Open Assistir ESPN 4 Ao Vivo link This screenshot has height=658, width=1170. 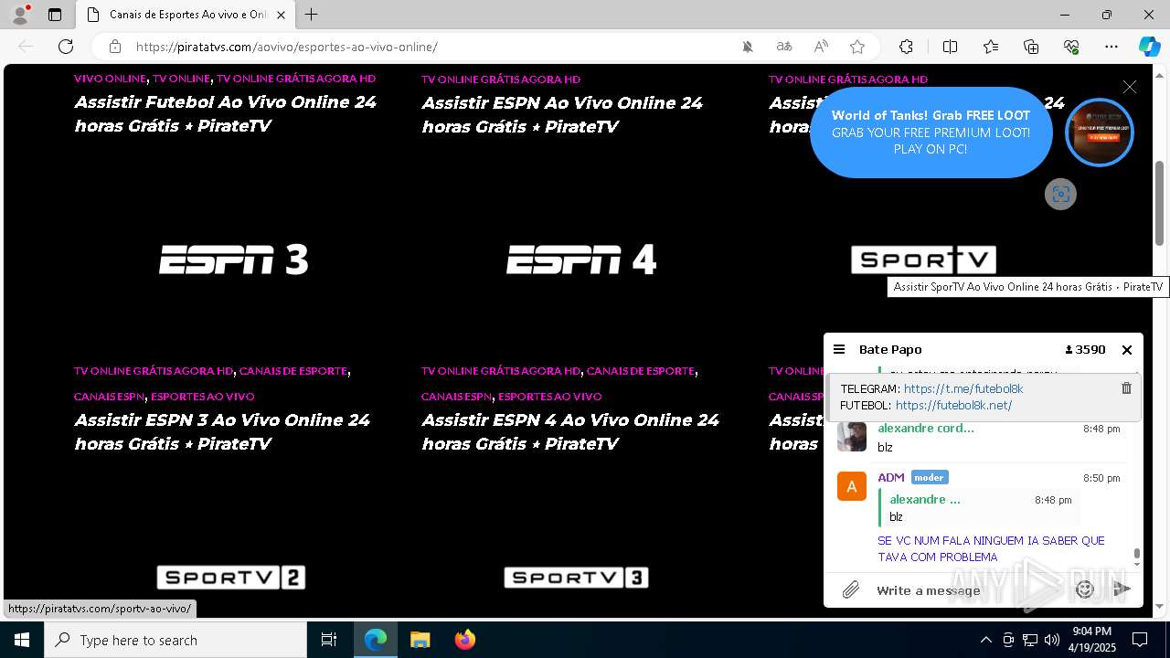click(x=570, y=431)
